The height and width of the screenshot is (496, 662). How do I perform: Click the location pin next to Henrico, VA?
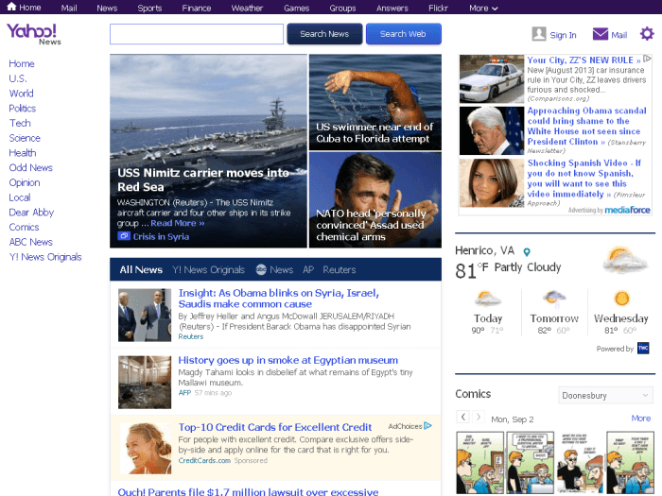pyautogui.click(x=527, y=252)
